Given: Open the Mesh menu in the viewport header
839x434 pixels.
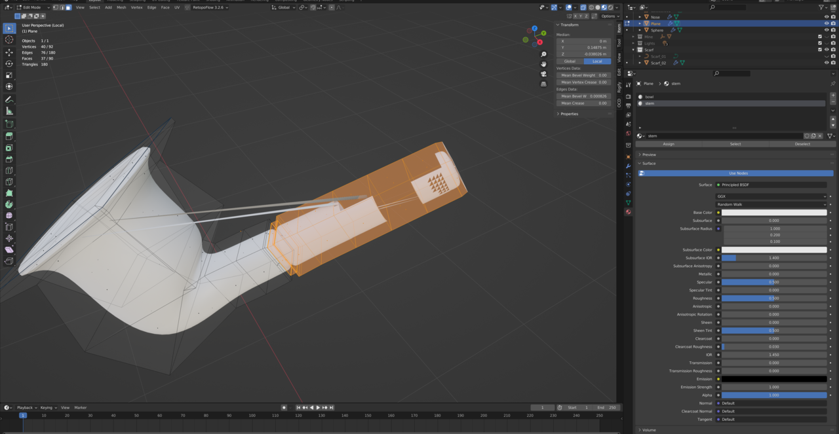Looking at the screenshot, I should tap(121, 7).
